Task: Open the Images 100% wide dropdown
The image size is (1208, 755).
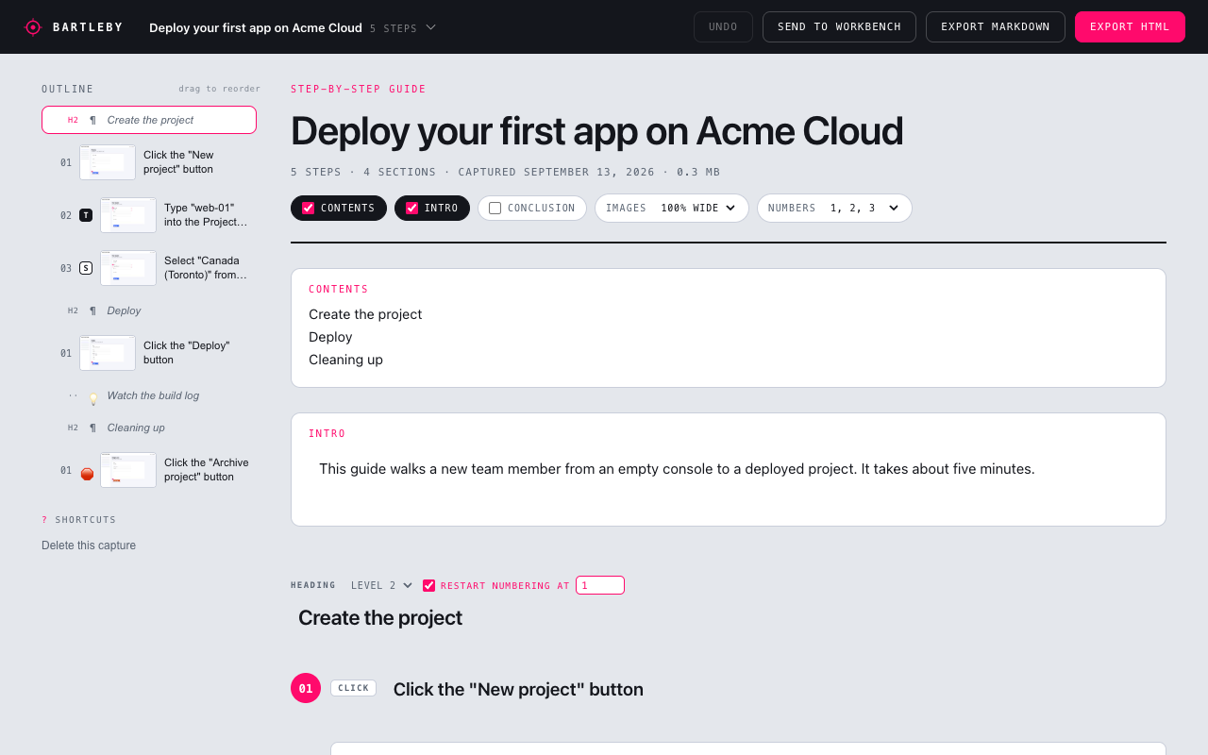Action: (672, 208)
